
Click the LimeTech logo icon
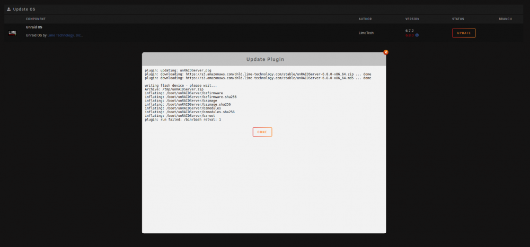point(12,33)
